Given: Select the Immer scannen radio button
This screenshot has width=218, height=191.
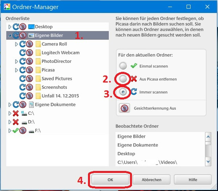Looking at the screenshot, I should [123, 92].
